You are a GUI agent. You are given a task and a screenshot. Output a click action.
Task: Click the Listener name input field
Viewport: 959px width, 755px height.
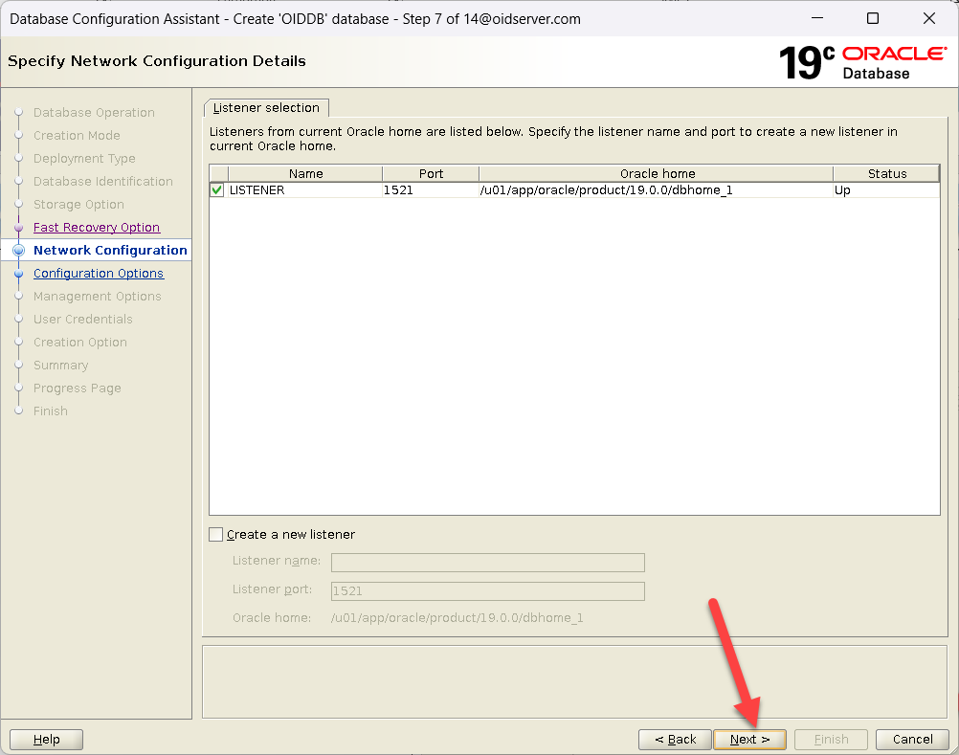pos(487,563)
